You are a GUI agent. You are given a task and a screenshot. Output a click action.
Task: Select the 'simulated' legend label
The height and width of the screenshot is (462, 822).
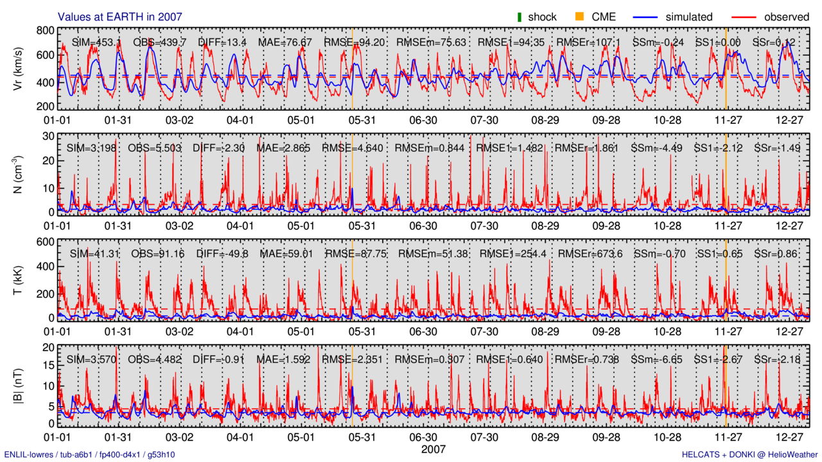(688, 17)
